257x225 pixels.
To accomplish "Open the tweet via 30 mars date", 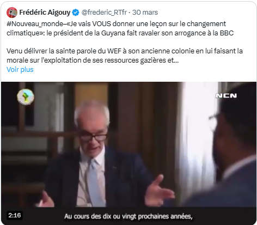I will coord(145,13).
